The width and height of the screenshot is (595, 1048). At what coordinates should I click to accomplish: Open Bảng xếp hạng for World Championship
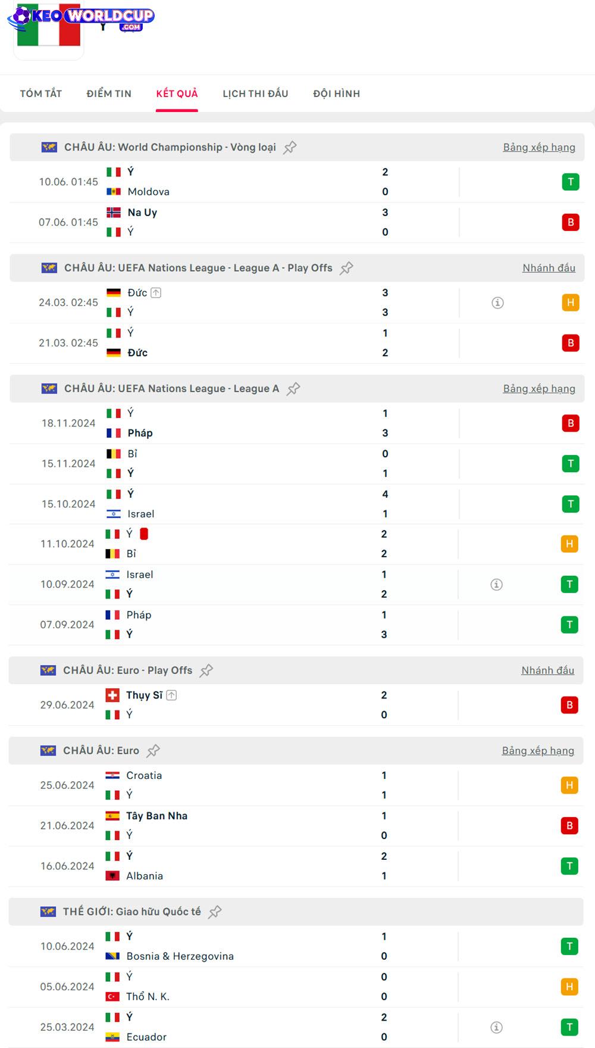[x=539, y=147]
